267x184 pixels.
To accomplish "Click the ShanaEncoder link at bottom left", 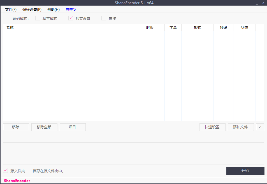I will point(17,181).
